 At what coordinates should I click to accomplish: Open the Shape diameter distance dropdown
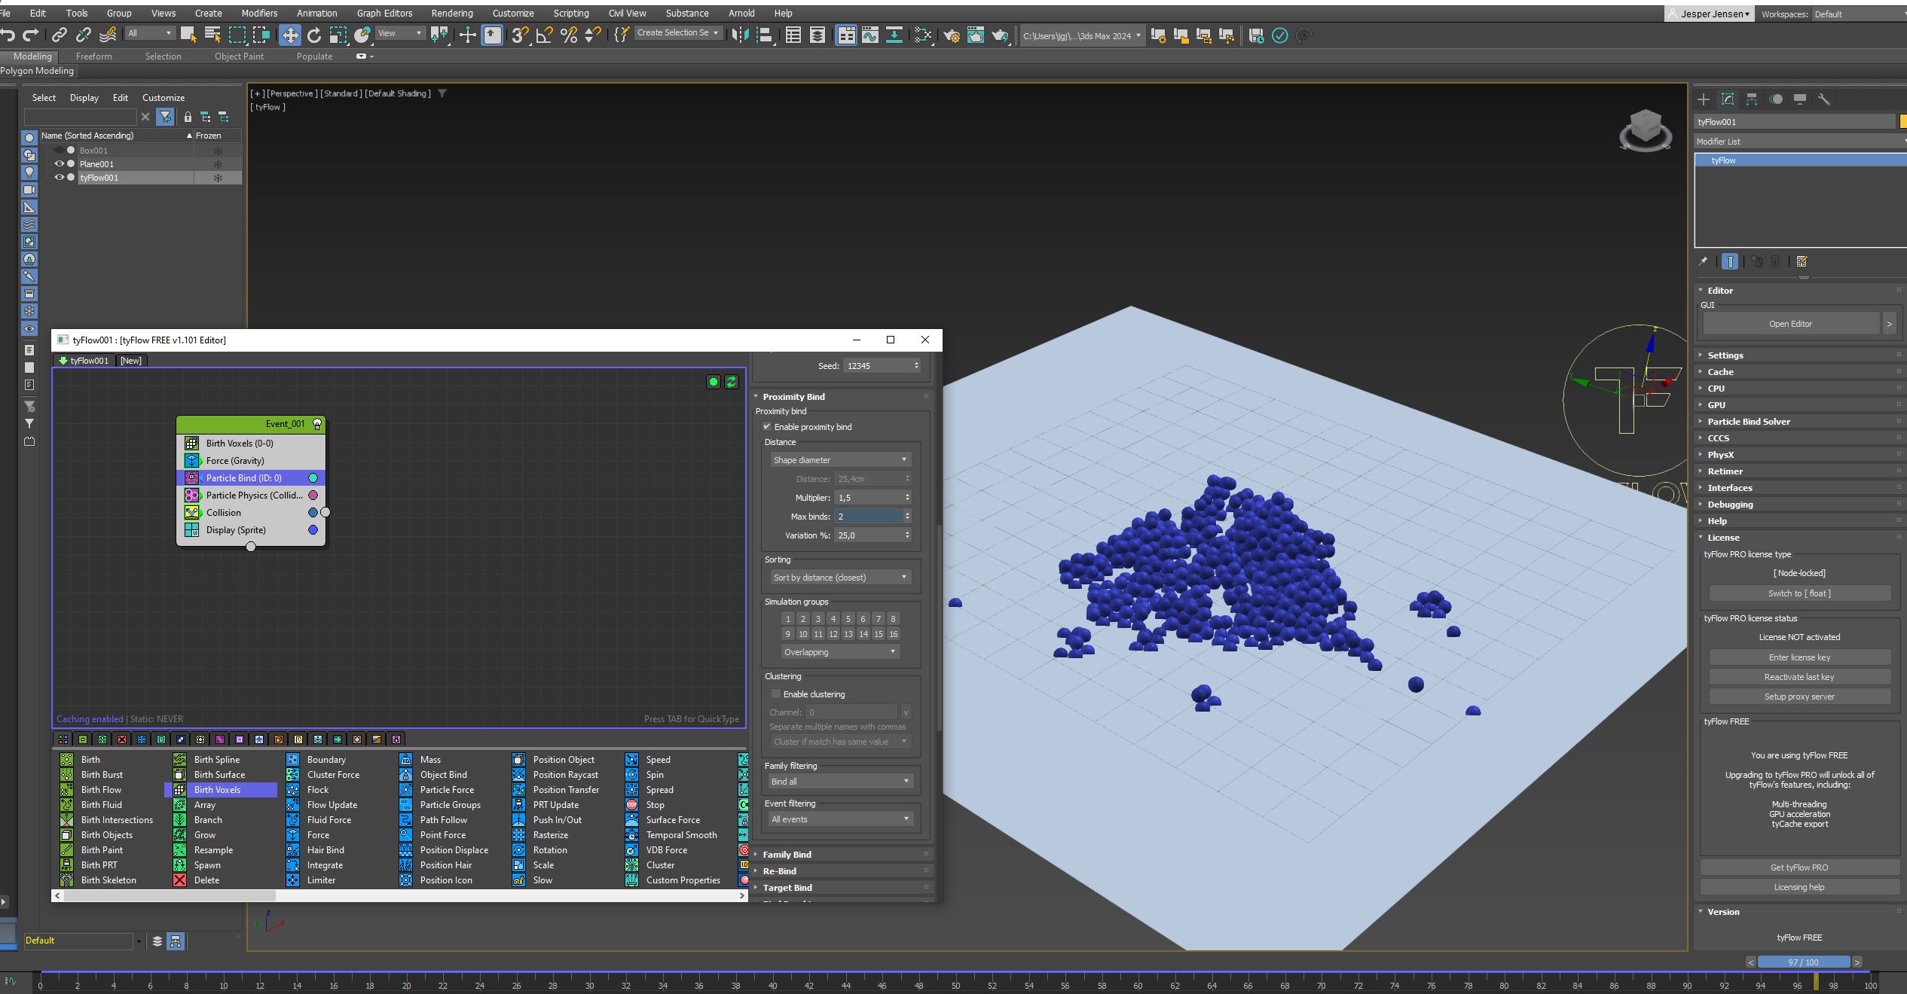tap(839, 460)
